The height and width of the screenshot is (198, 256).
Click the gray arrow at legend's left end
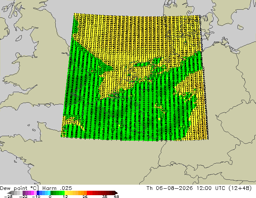tap(9, 193)
